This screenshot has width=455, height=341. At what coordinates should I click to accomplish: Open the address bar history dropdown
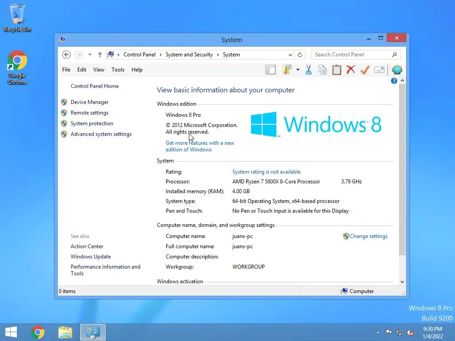(x=290, y=55)
